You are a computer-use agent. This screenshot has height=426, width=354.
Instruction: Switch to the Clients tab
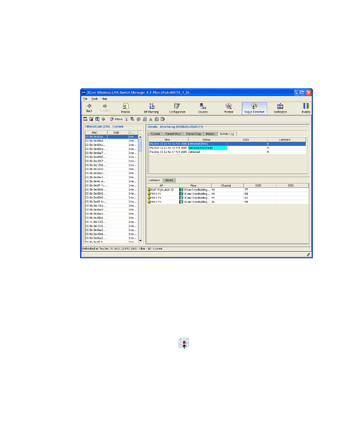click(169, 180)
